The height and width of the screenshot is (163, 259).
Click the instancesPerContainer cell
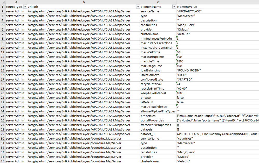(158, 48)
